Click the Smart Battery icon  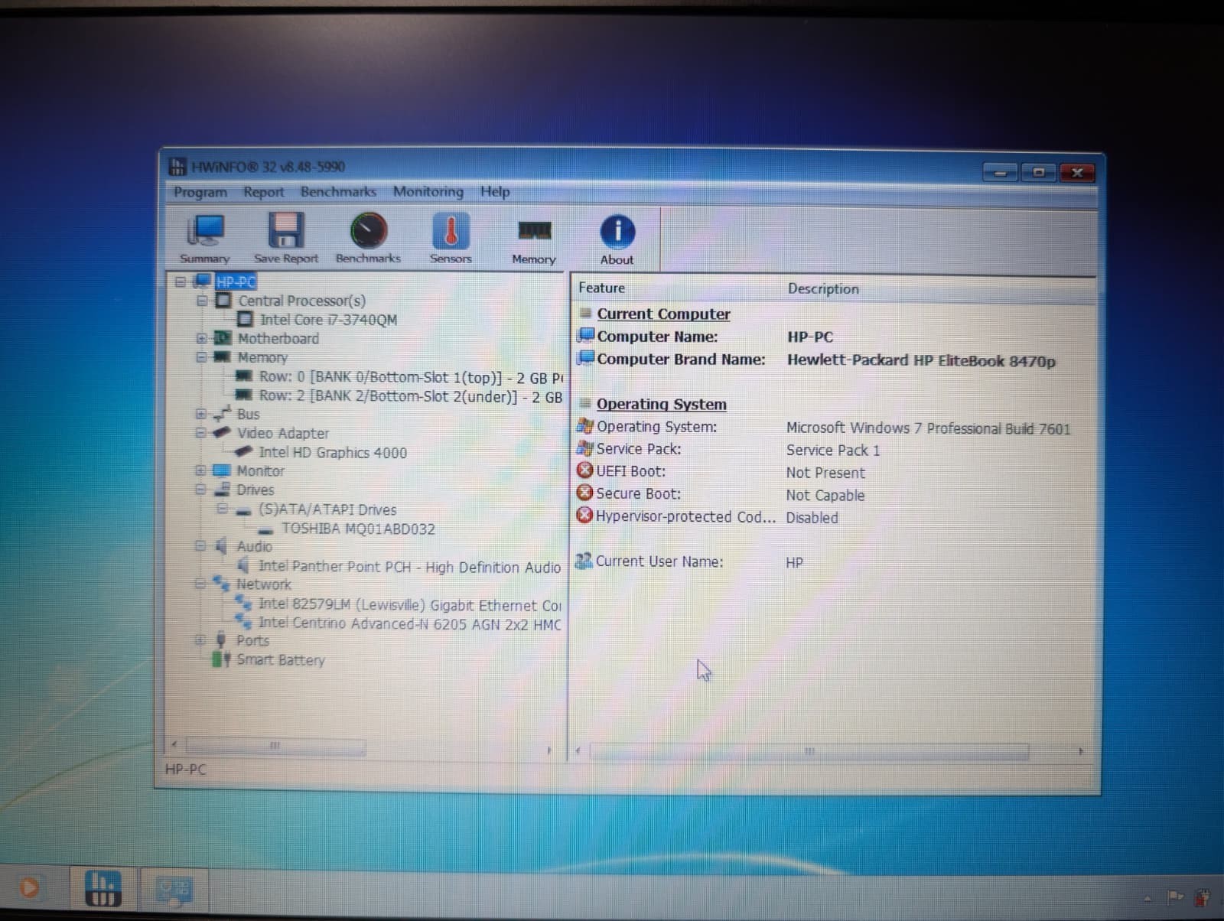pos(221,659)
